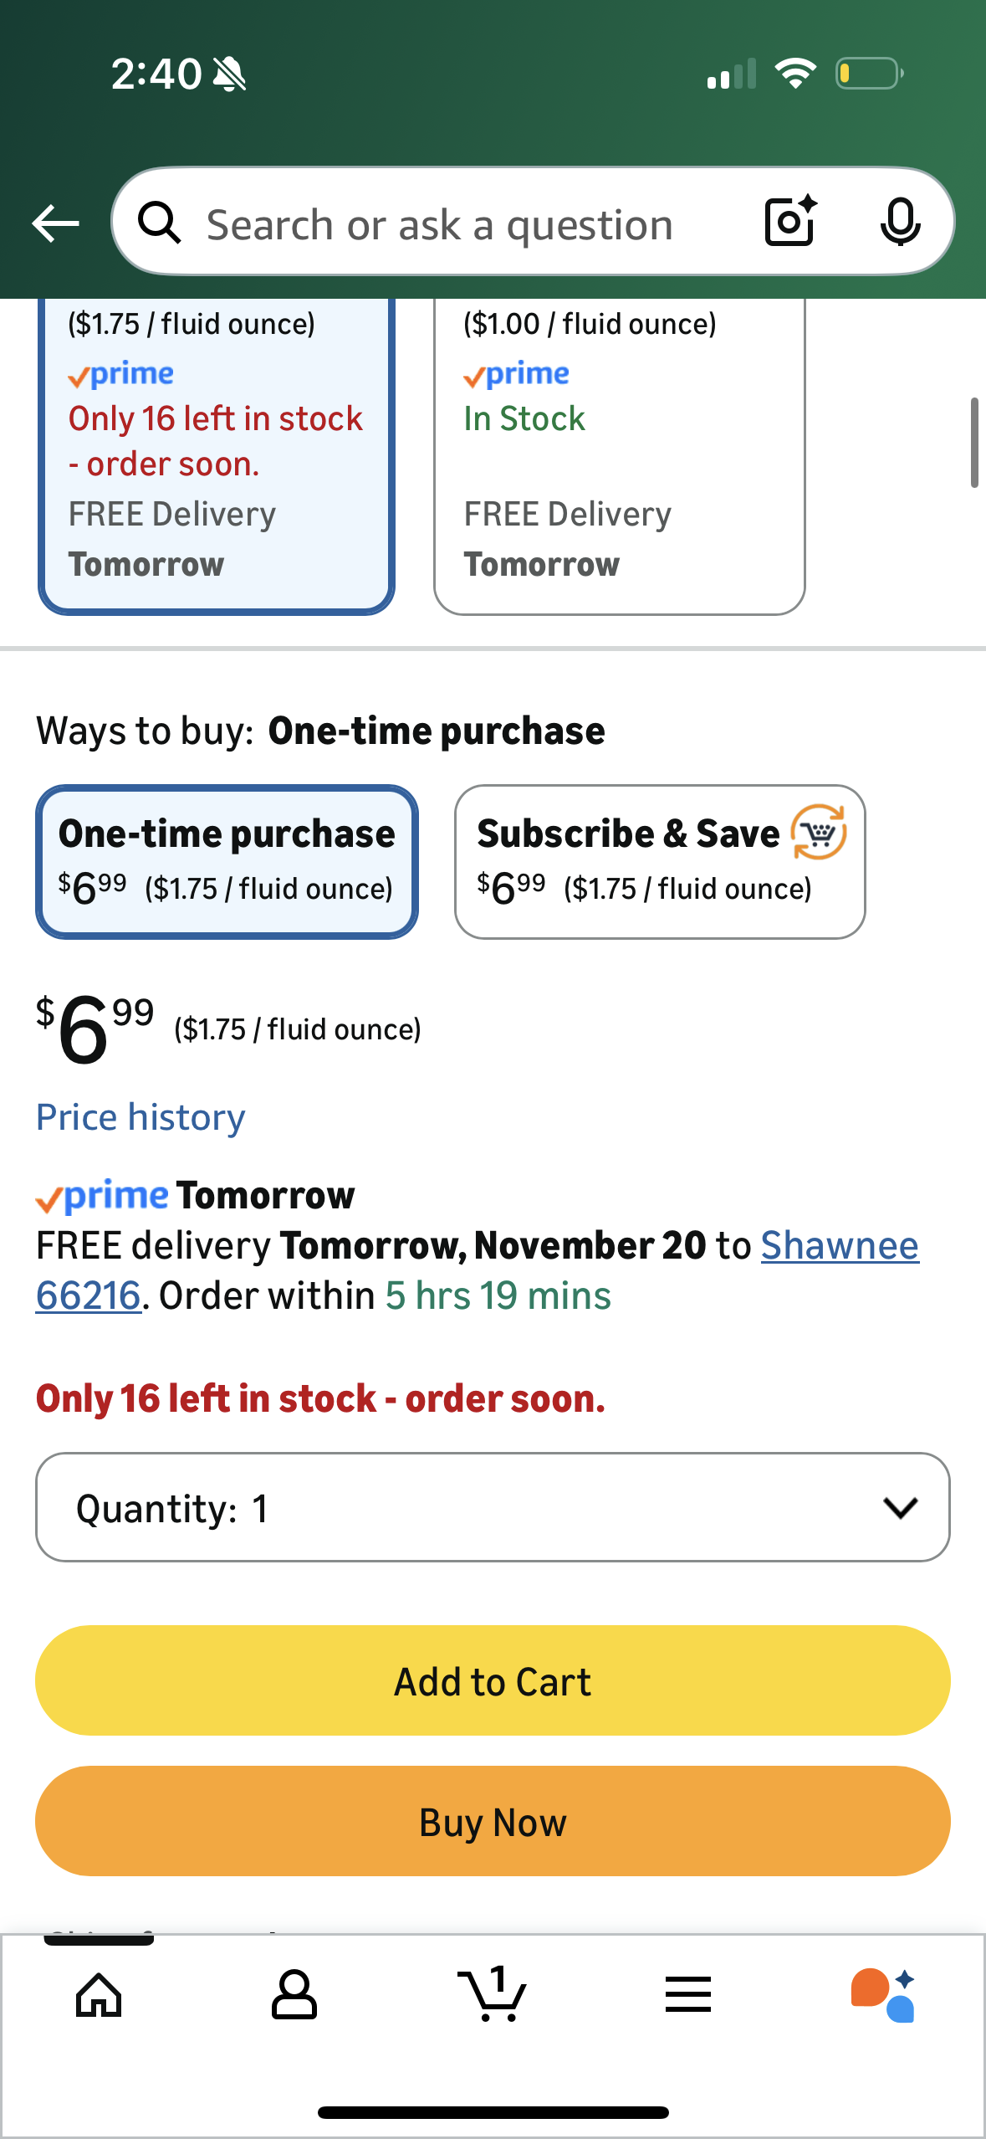Tap the magnifying glass search icon
The image size is (986, 2139).
(x=160, y=223)
